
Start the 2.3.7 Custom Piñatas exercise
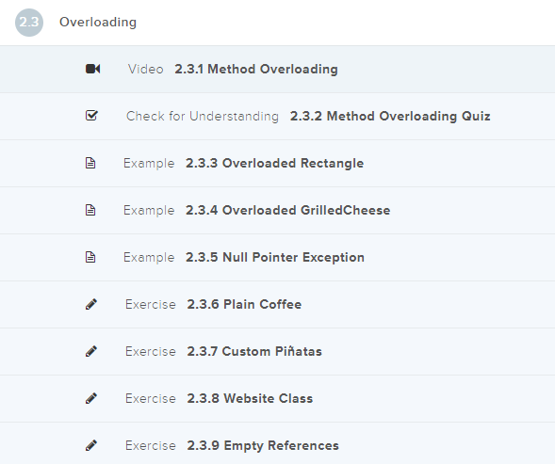pyautogui.click(x=277, y=351)
